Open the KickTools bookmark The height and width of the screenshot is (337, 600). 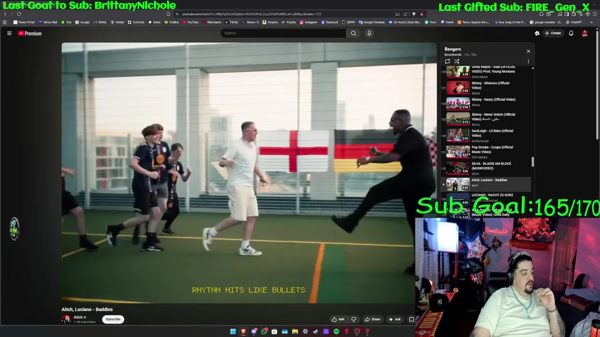pyautogui.click(x=136, y=22)
